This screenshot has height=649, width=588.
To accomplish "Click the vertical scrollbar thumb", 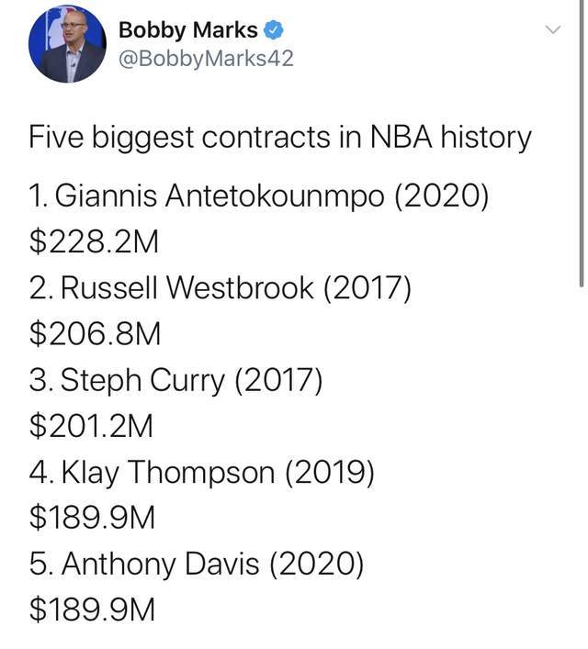I will (x=582, y=143).
